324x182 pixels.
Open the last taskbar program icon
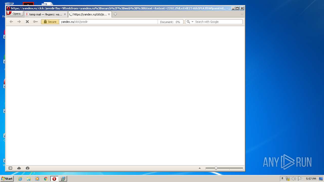coord(63,179)
